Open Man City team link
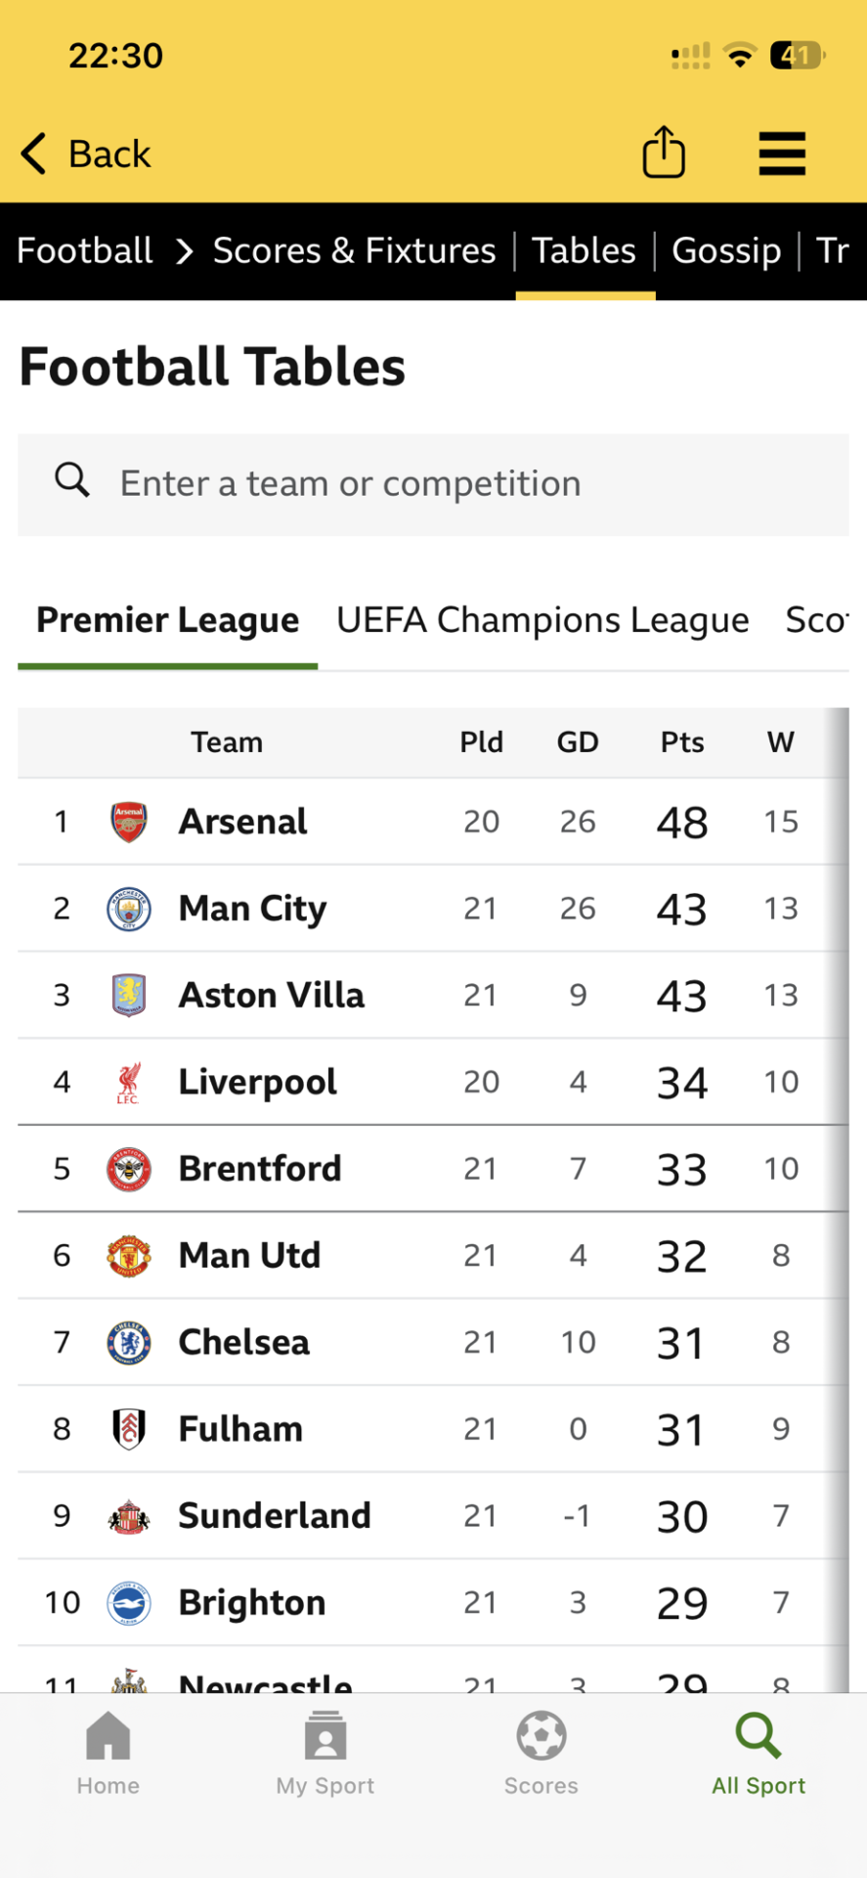This screenshot has height=1878, width=867. 252,909
